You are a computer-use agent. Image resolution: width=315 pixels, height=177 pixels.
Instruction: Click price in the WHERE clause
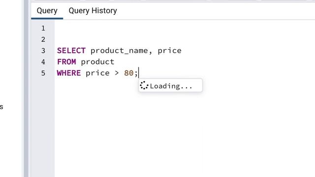[97, 73]
